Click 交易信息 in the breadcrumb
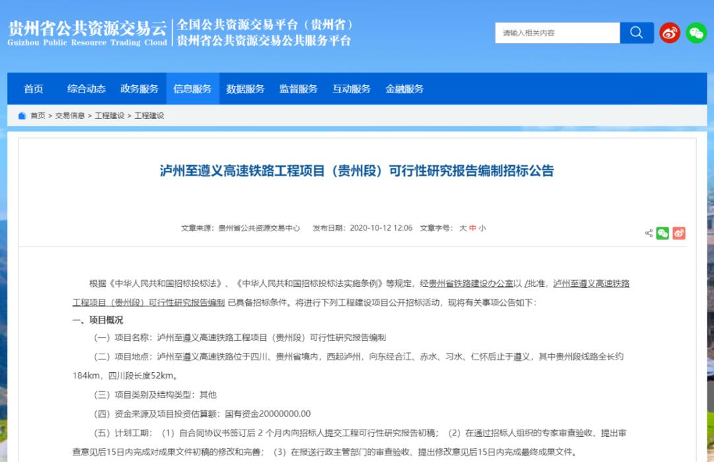The width and height of the screenshot is (714, 462). [69, 116]
